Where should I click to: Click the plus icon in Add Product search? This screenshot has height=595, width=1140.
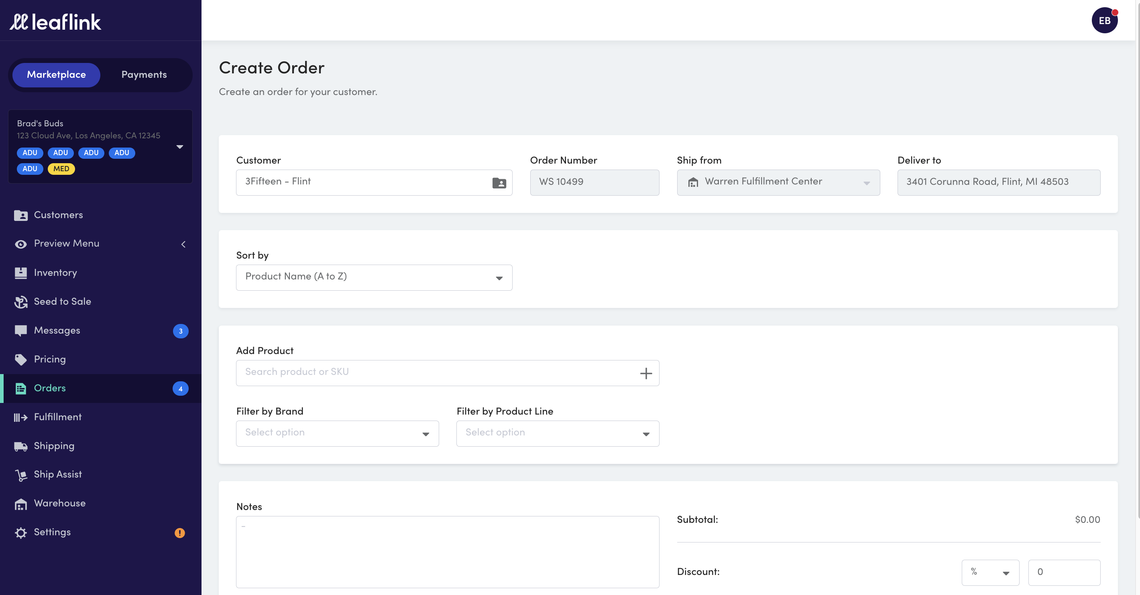click(x=646, y=373)
